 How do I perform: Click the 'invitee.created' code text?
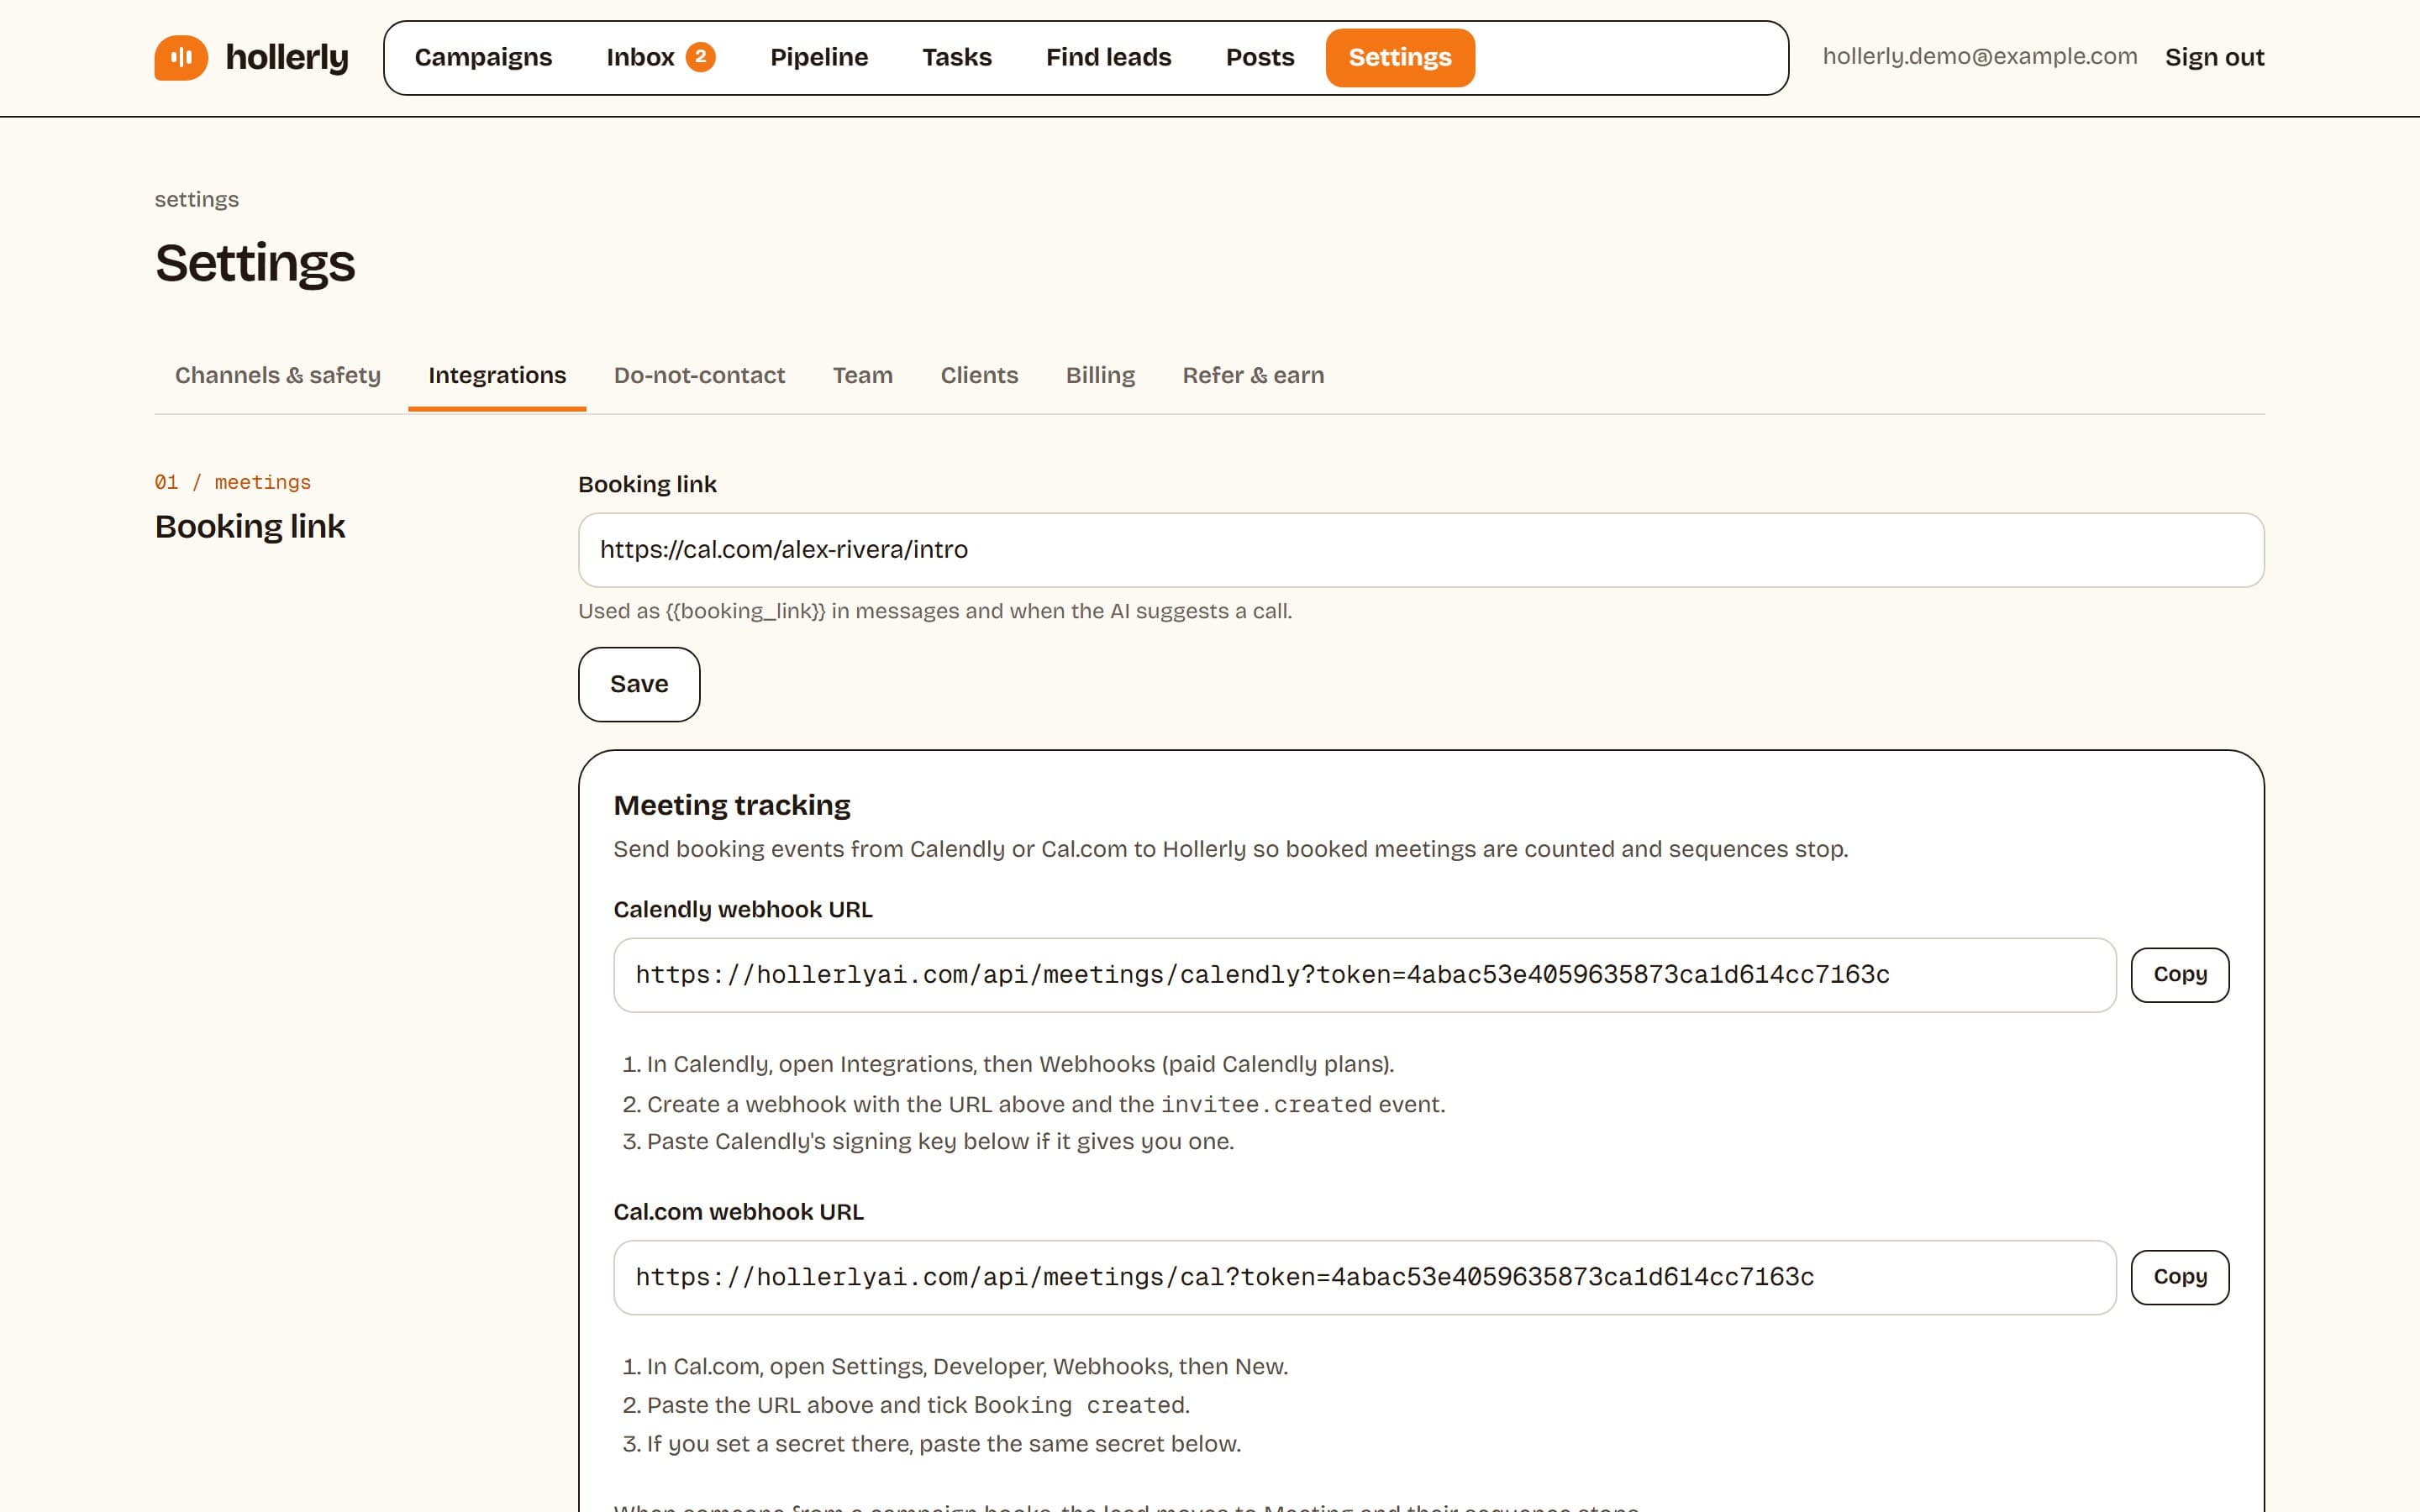[1266, 1104]
